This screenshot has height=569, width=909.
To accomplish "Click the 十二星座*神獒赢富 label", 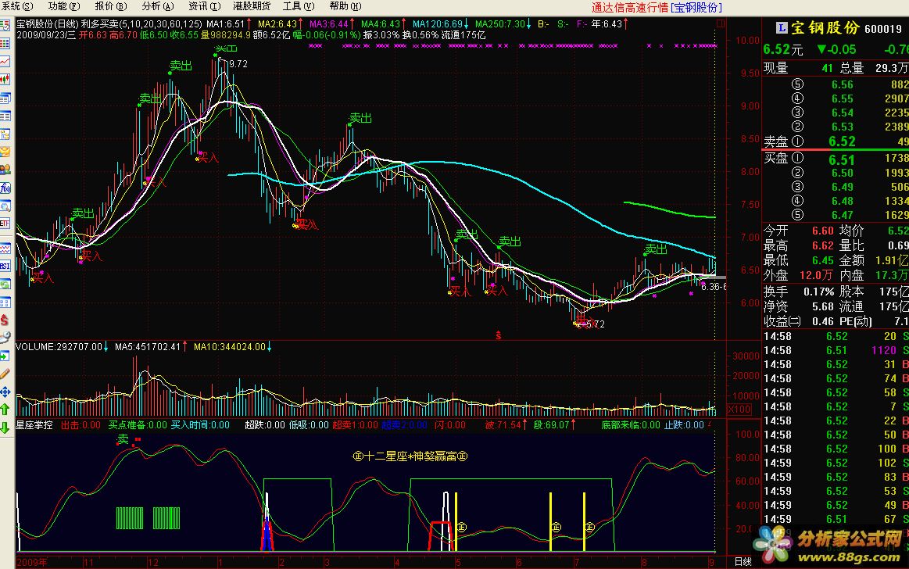I will pos(410,456).
